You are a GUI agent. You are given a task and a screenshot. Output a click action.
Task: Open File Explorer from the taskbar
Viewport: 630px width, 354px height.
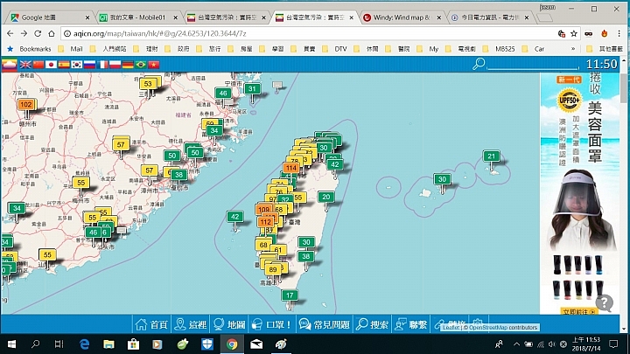[108, 344]
